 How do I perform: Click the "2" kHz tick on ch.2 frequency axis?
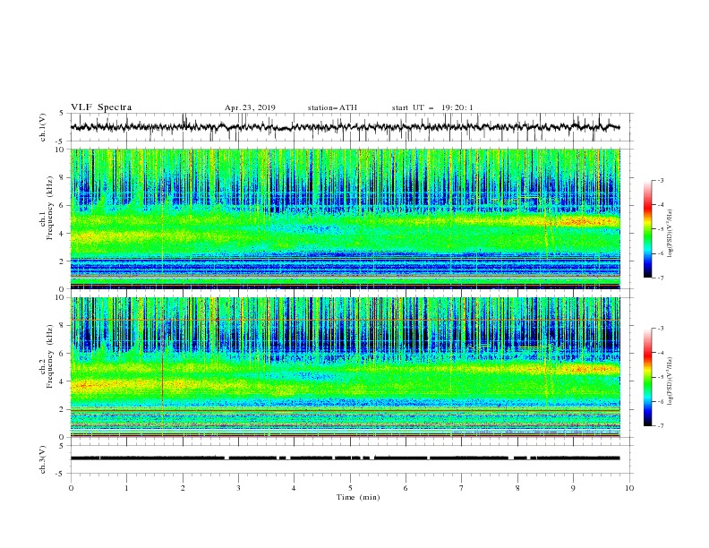(64, 409)
